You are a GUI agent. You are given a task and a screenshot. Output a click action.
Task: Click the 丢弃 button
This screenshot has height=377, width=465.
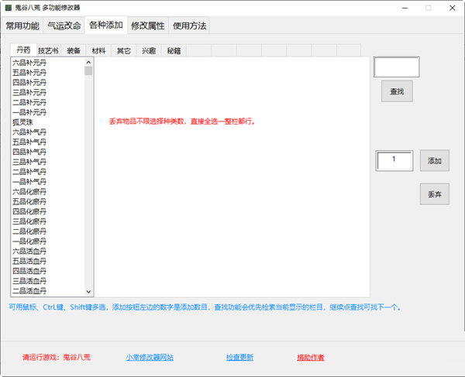[435, 194]
